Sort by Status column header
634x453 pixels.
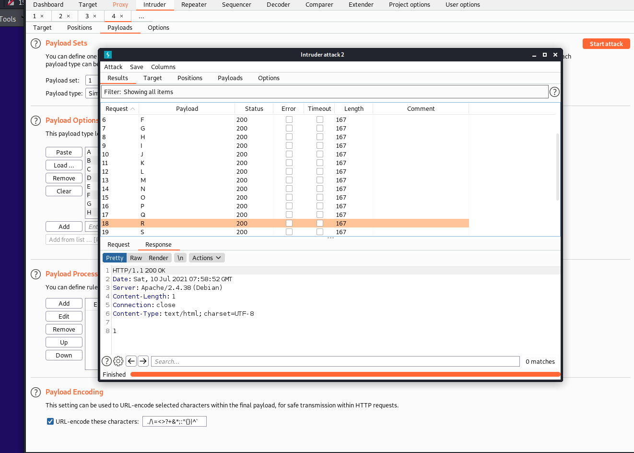254,109
